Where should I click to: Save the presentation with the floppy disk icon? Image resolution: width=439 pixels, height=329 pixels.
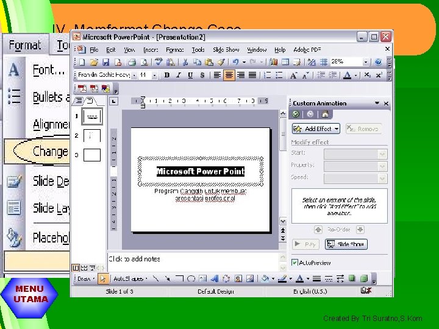pyautogui.click(x=106, y=62)
